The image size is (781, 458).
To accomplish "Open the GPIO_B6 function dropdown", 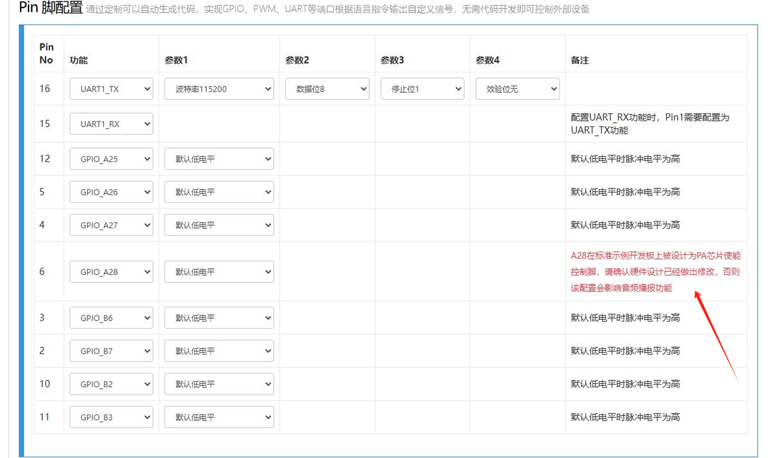I will click(x=111, y=318).
